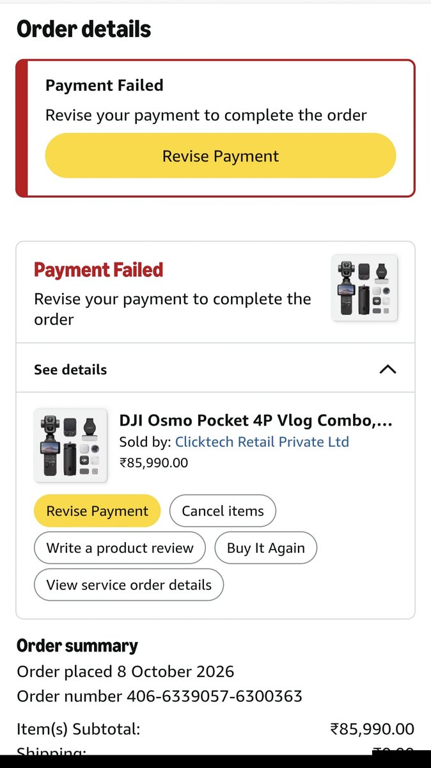Visit seller Clicktech Retail Private Ltd
This screenshot has height=768, width=431.
(x=262, y=442)
